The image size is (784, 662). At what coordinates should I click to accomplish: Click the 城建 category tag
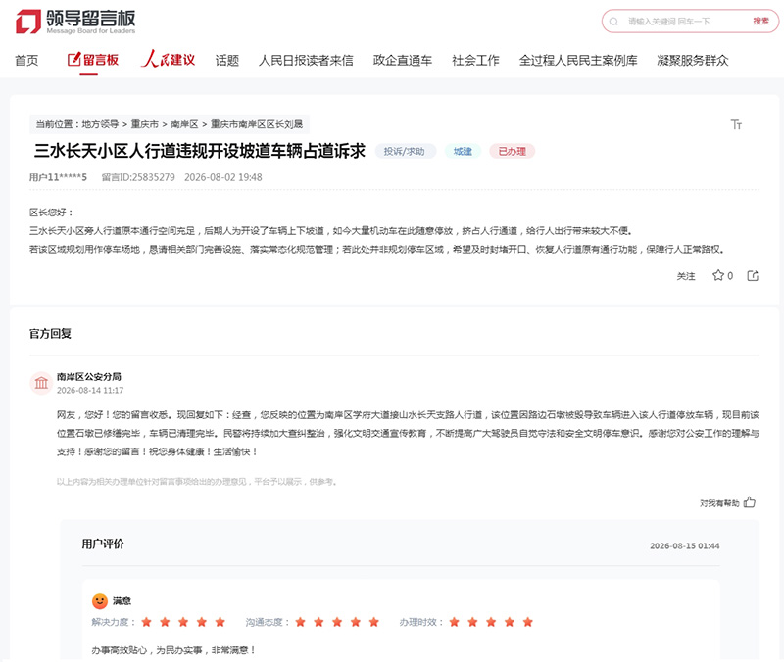463,151
